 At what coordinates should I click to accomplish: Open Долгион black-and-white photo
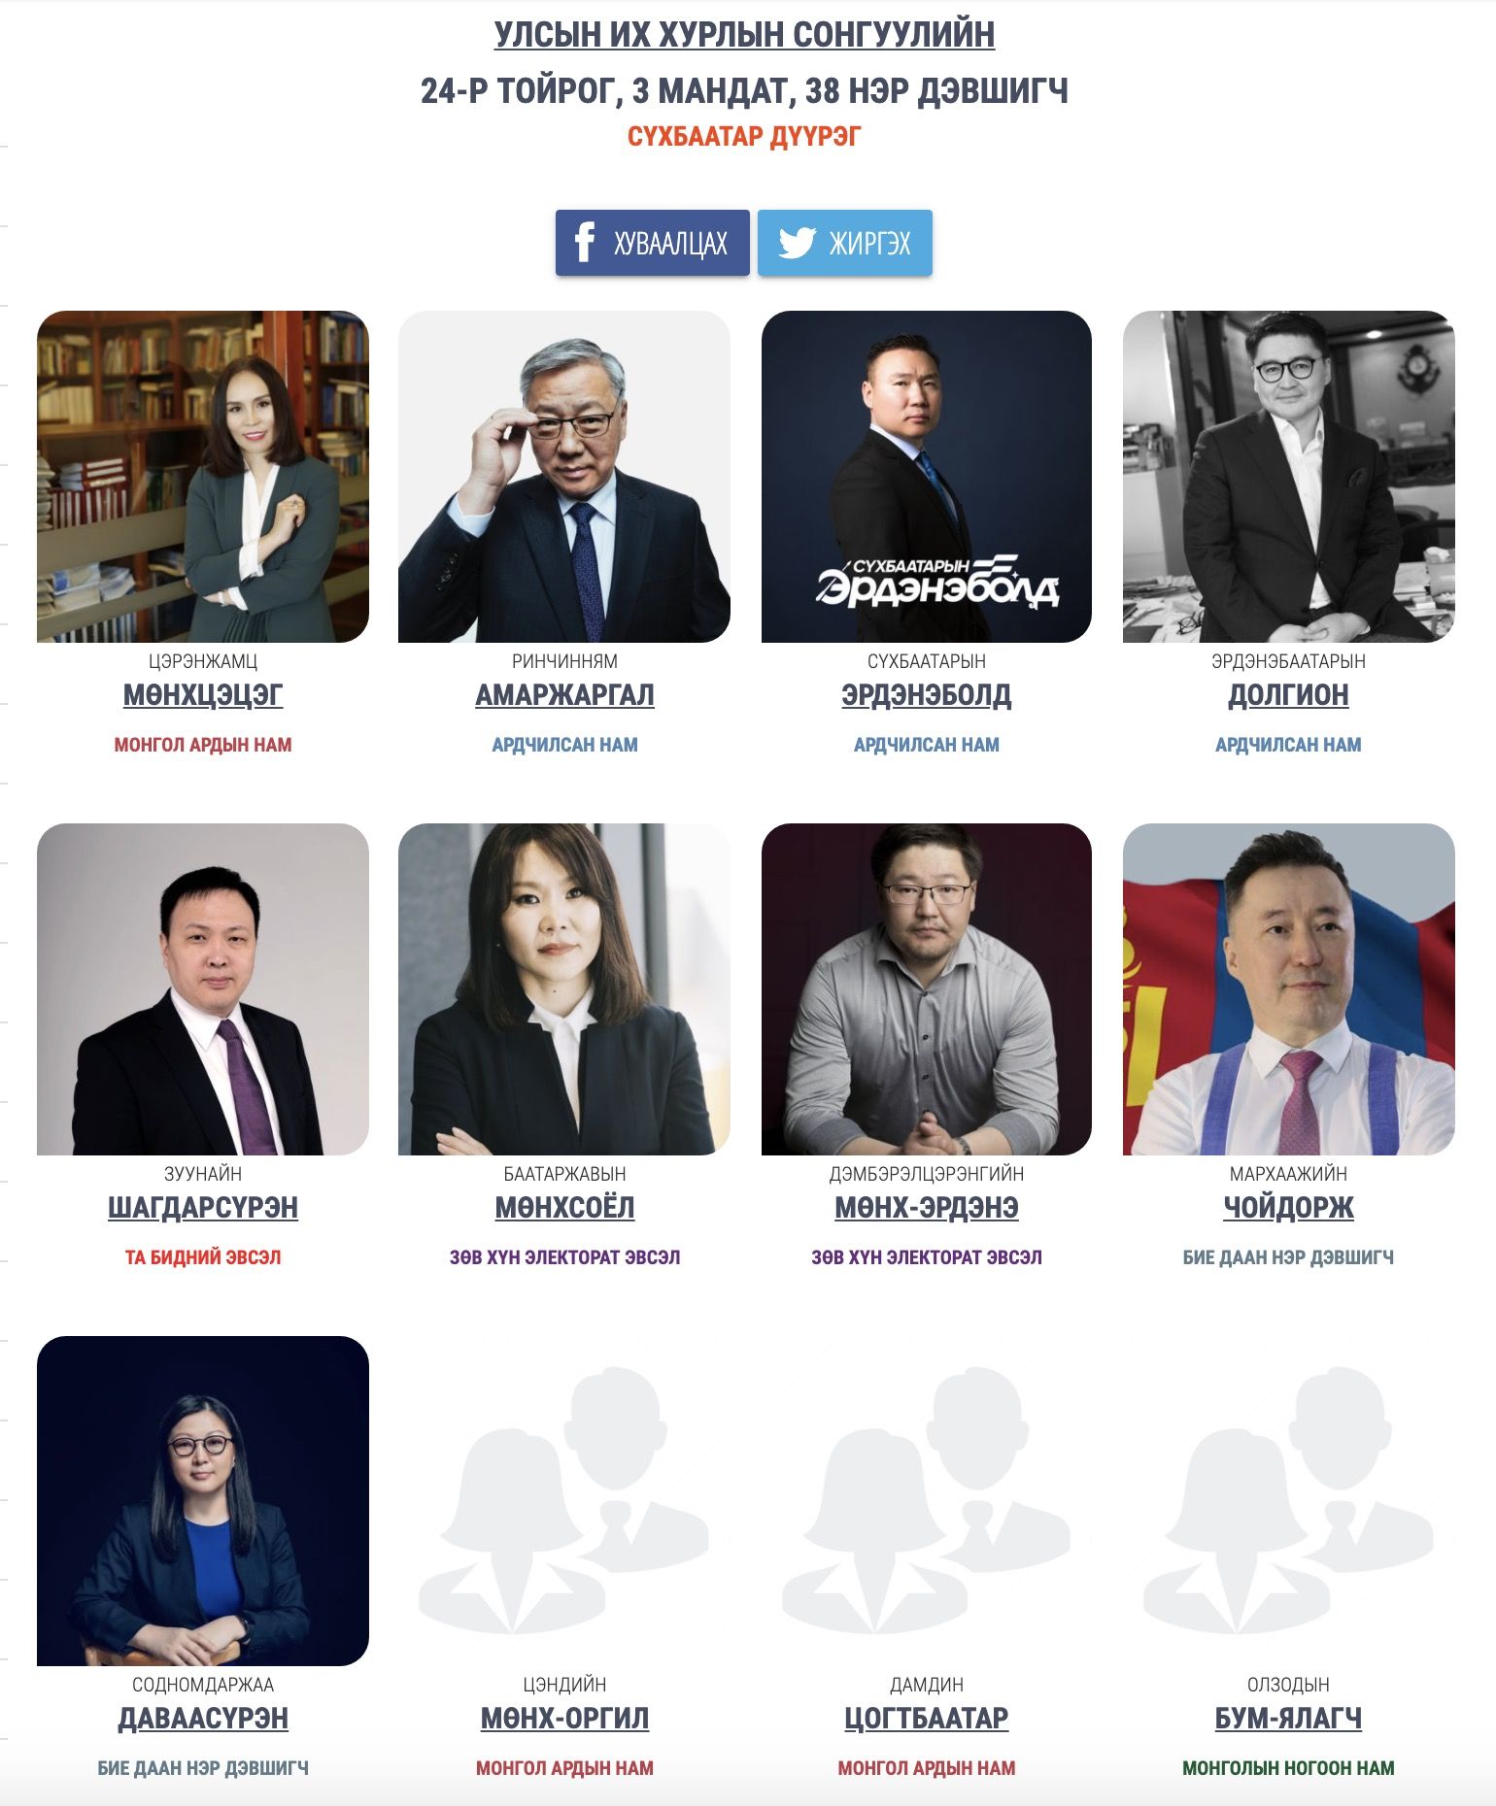click(x=1289, y=477)
